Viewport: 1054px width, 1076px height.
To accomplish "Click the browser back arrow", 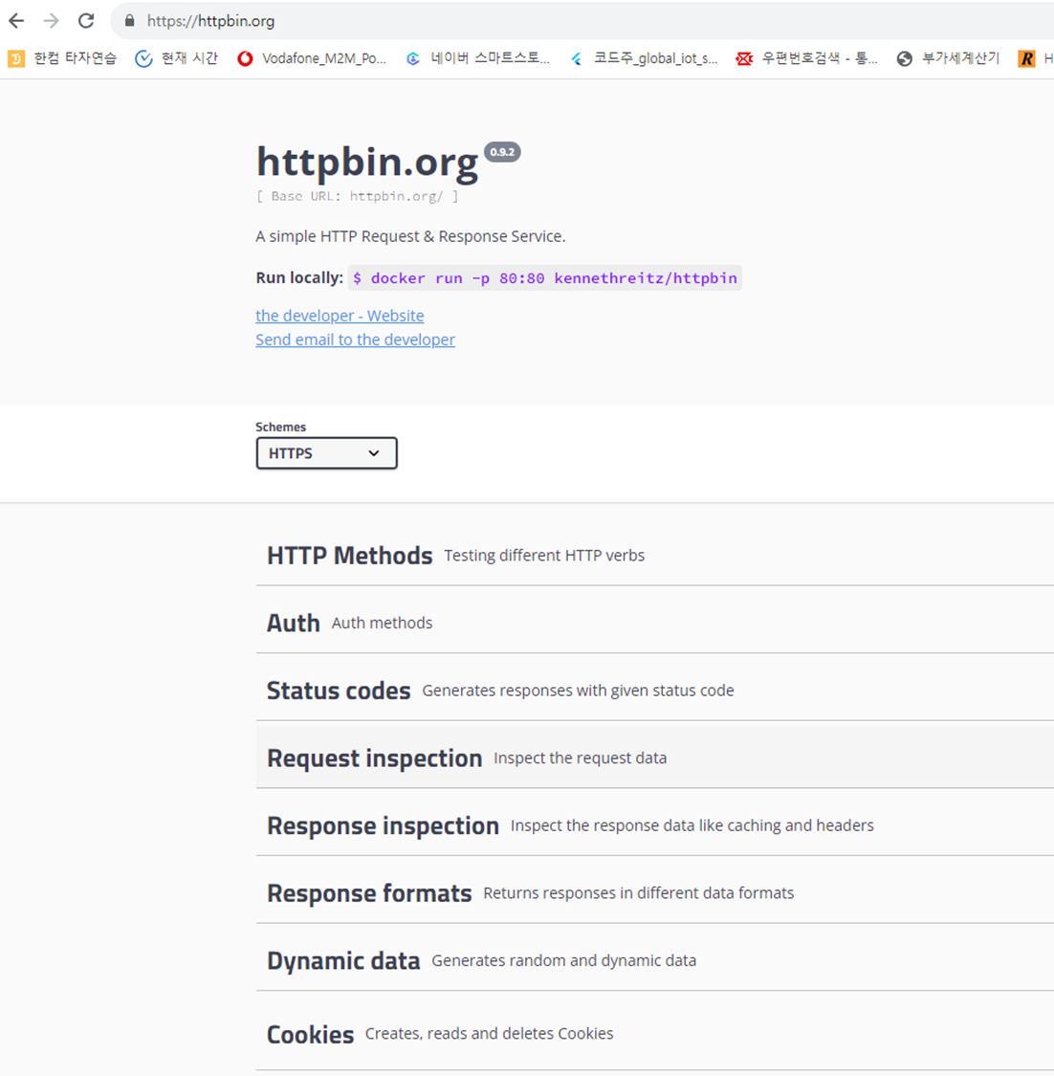I will [16, 21].
